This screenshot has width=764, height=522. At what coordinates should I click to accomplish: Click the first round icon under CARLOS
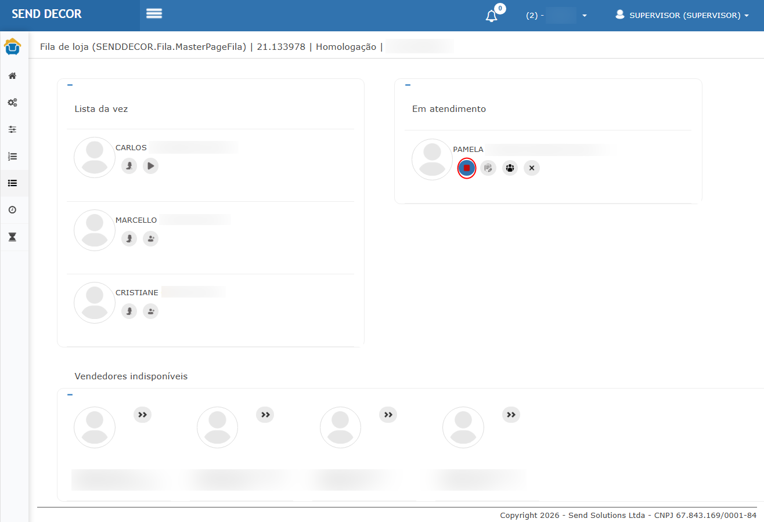tap(129, 166)
